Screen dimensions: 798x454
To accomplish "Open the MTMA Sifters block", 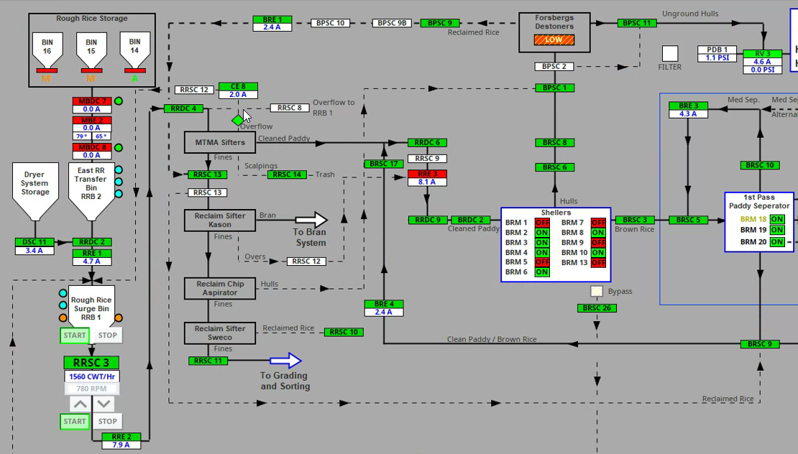I will coord(220,142).
